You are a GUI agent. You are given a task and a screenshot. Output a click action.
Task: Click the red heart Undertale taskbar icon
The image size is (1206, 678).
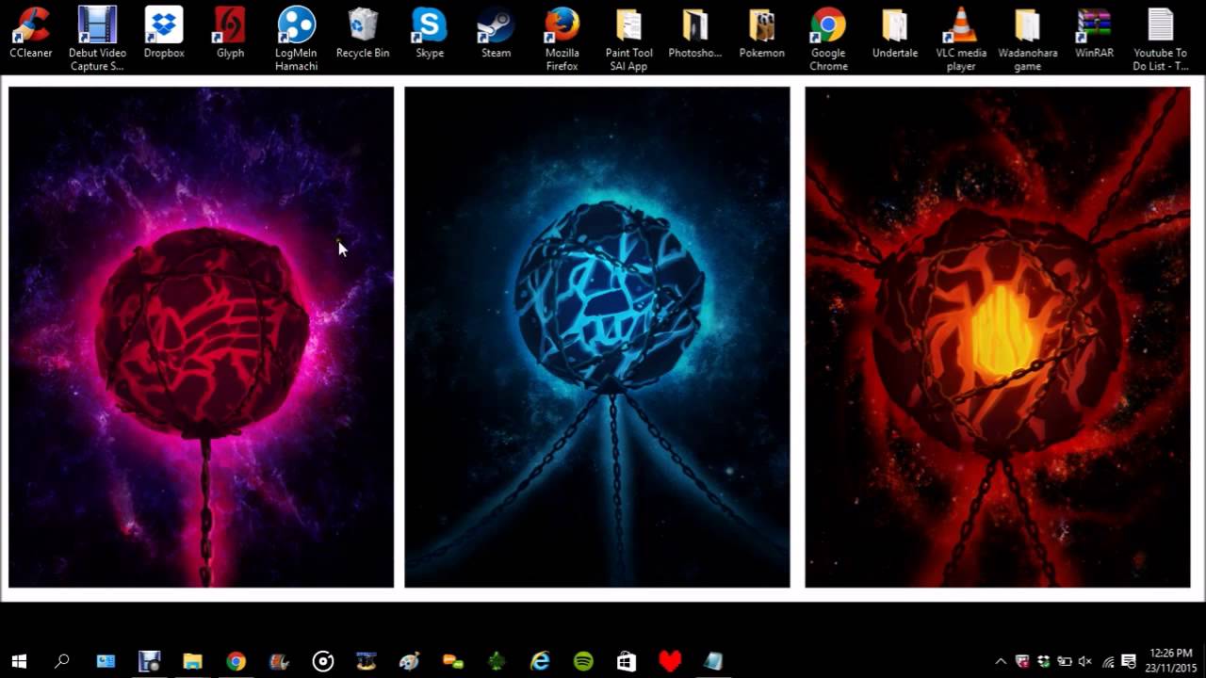pyautogui.click(x=670, y=661)
